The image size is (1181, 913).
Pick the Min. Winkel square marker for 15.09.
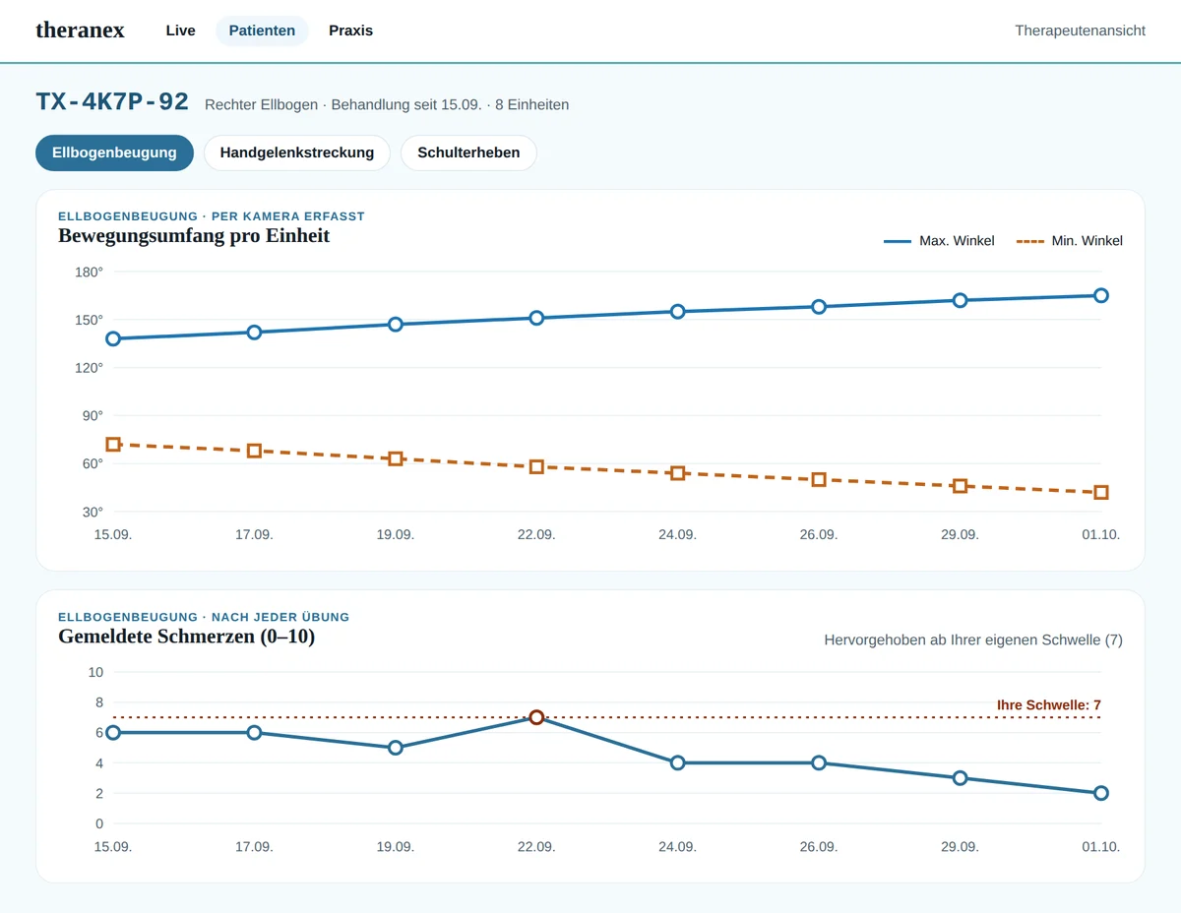click(113, 445)
